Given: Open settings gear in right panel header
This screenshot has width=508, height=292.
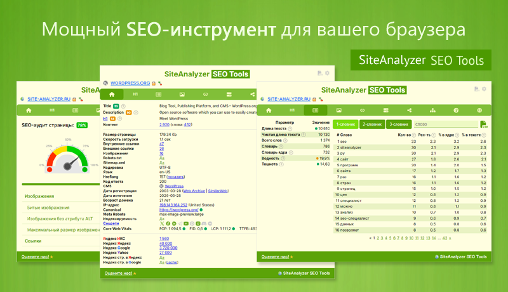Looking at the screenshot, I should [x=484, y=89].
